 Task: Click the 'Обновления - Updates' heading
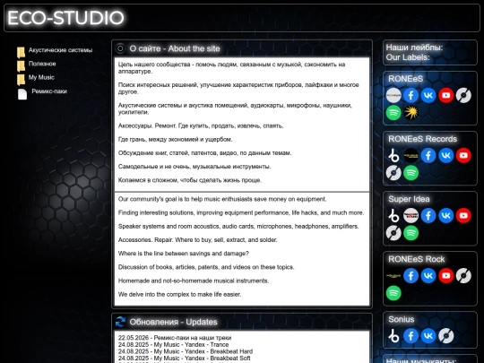coord(174,322)
